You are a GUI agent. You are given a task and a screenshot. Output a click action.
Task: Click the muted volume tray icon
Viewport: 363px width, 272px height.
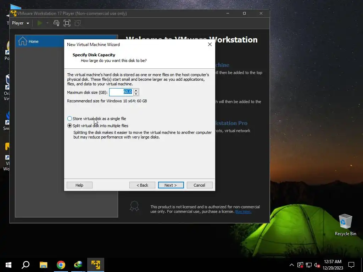[x=317, y=265]
